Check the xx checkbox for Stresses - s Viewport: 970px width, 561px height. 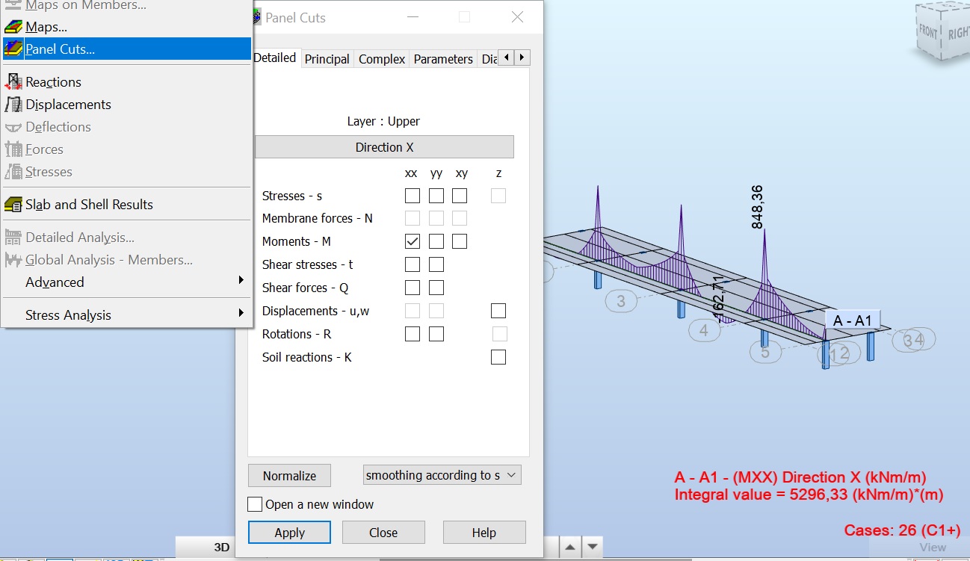[x=412, y=195]
